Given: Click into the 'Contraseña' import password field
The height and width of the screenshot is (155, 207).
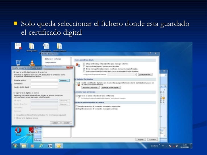Looking at the screenshot, I should [44, 83].
